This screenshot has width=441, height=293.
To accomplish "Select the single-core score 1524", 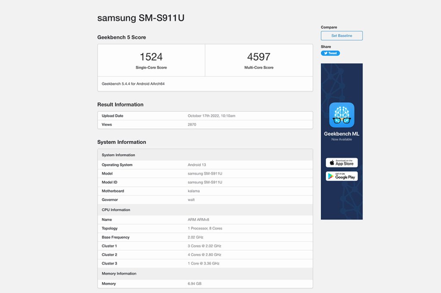I will tap(151, 57).
